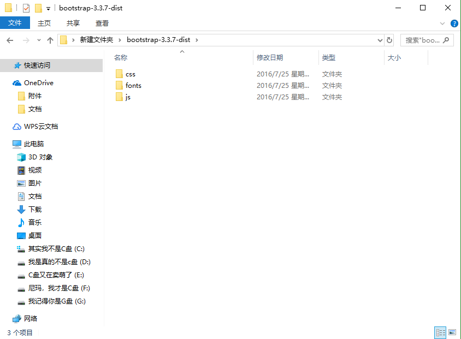Click the fonts folder icon
The height and width of the screenshot is (339, 461).
(119, 85)
